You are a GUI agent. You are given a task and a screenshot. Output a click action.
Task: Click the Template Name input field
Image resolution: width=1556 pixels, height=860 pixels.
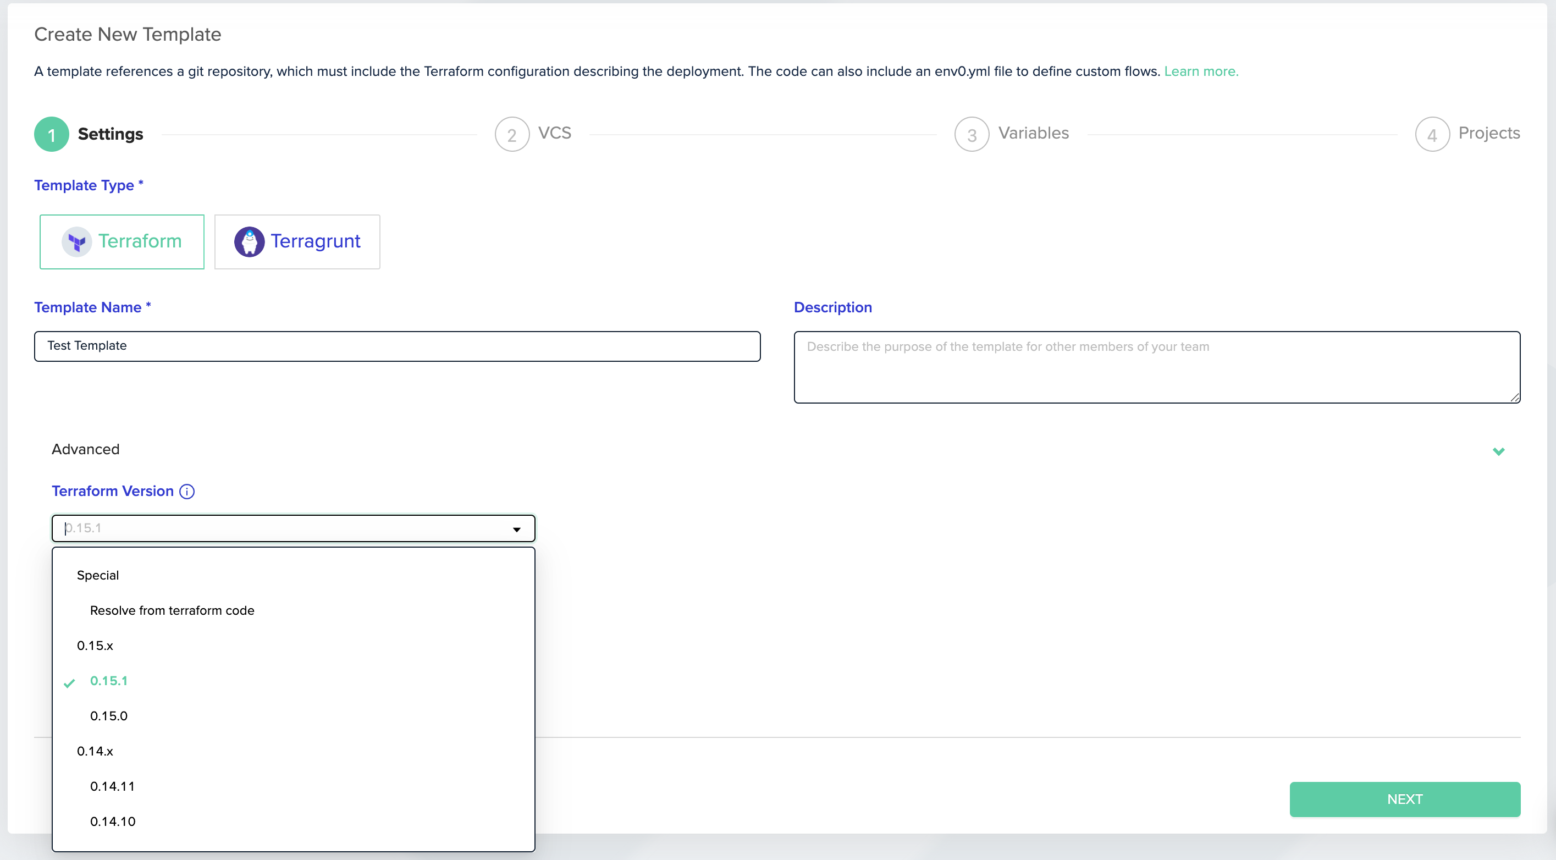[398, 346]
